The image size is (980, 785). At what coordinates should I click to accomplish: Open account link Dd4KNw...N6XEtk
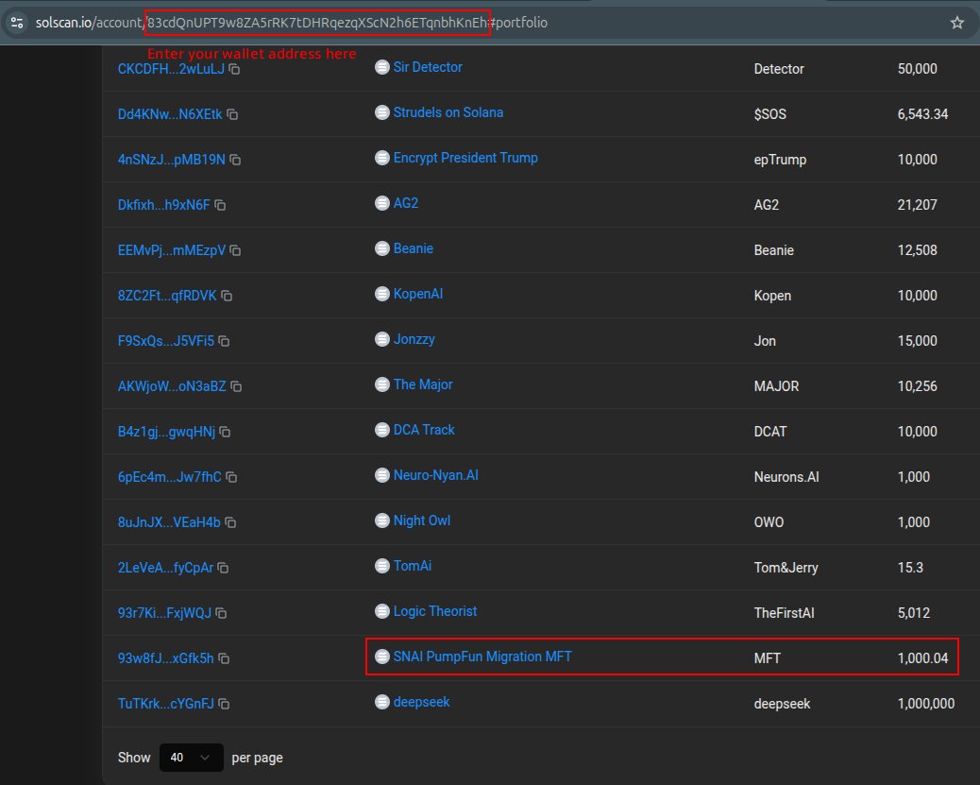pos(170,114)
